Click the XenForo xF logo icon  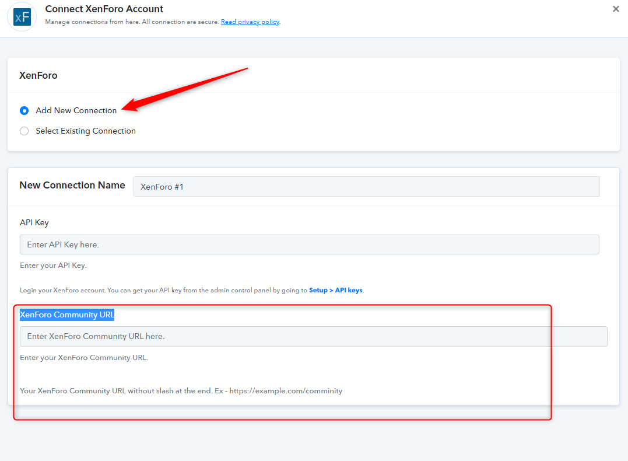pyautogui.click(x=22, y=17)
